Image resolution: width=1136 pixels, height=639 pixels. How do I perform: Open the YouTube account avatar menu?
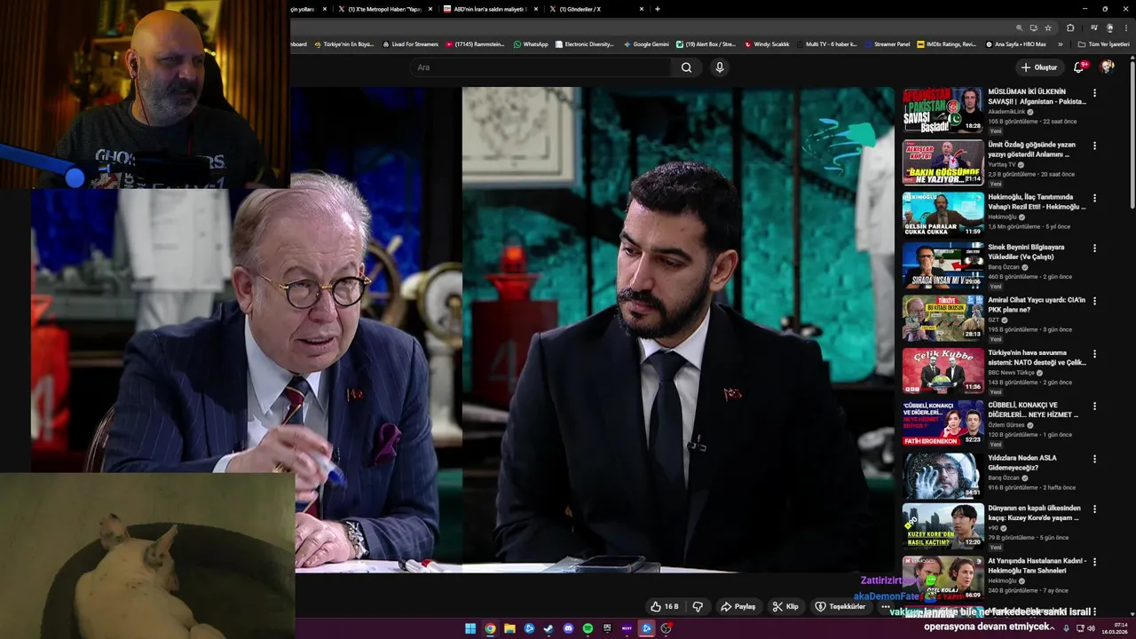pyautogui.click(x=1107, y=67)
